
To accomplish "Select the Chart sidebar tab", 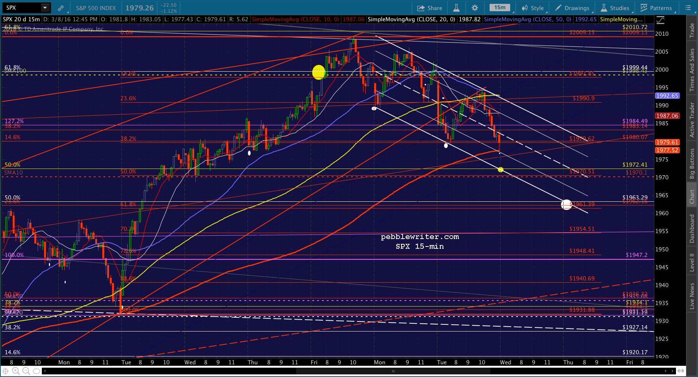I will [692, 197].
